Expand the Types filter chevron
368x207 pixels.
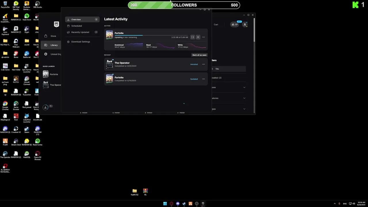[244, 109]
